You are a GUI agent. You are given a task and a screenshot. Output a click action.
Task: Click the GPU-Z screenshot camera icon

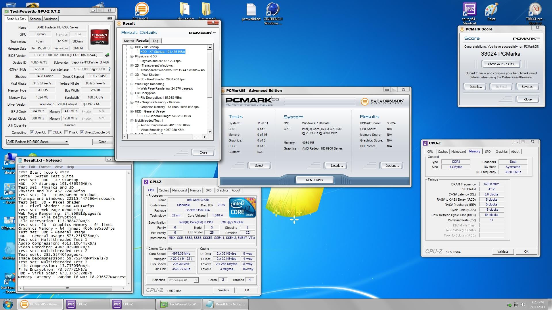click(x=110, y=18)
